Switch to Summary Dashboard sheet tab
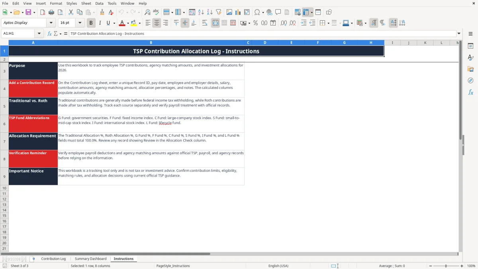The width and height of the screenshot is (478, 269). [x=90, y=259]
